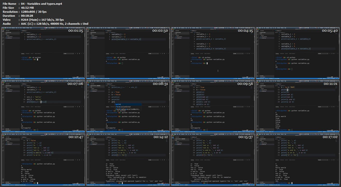Click the audio info line 'AAC (LC)'

coord(28,24)
